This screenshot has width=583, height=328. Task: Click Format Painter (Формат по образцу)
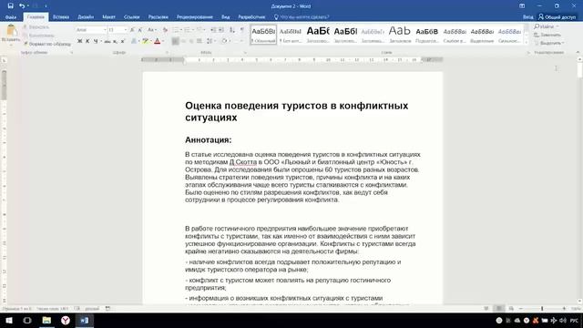pyautogui.click(x=47, y=44)
